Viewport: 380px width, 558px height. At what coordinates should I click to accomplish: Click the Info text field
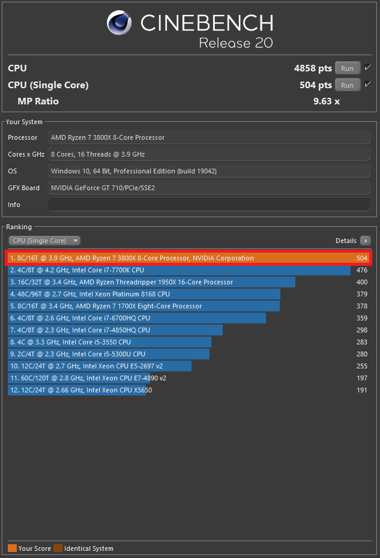click(209, 205)
